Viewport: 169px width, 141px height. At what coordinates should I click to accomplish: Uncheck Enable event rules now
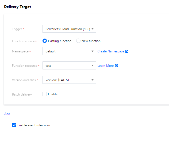pos(14,125)
